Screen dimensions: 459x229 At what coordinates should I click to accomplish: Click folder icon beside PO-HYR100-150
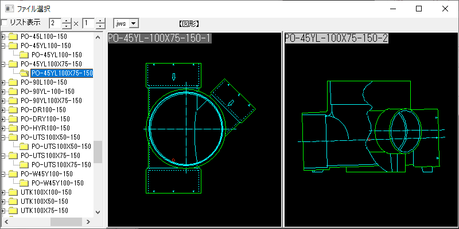(x=13, y=128)
